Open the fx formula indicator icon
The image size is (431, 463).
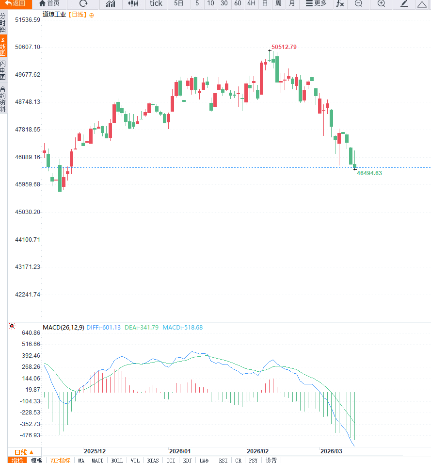340,3
